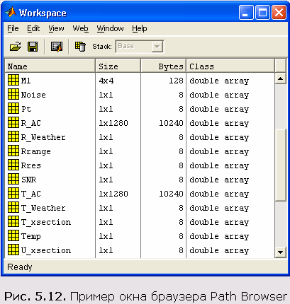Image resolution: width=290 pixels, height=304 pixels.
Task: Click the scrollbar down arrow
Action: [x=281, y=252]
